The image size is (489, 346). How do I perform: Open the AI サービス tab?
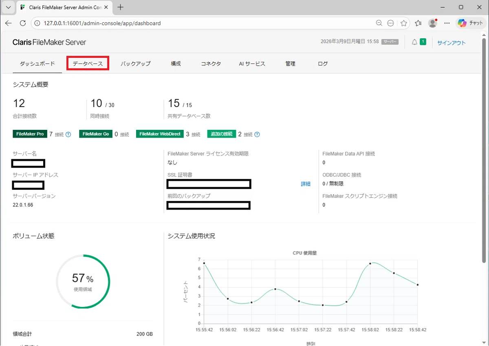(x=252, y=64)
